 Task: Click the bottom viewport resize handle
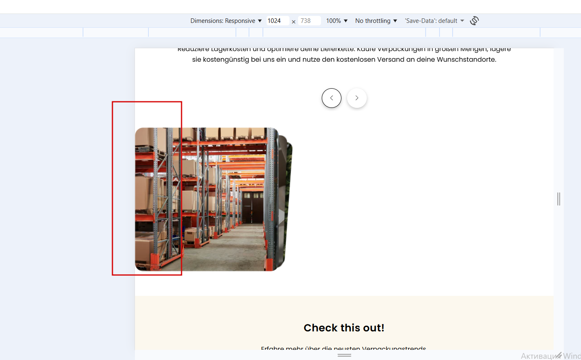tap(344, 355)
